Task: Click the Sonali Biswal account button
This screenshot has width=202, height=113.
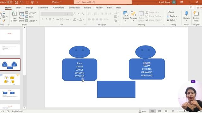Action: (167, 2)
